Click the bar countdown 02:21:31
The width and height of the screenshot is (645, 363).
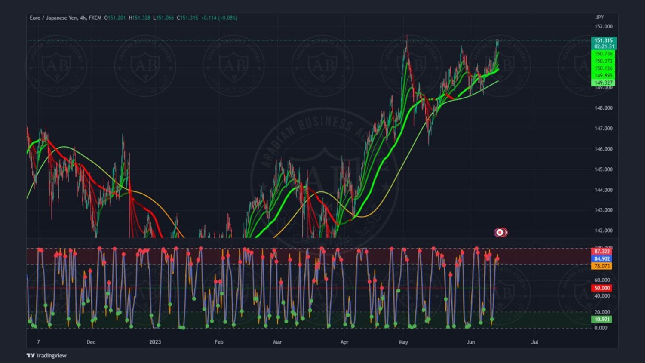click(x=604, y=46)
